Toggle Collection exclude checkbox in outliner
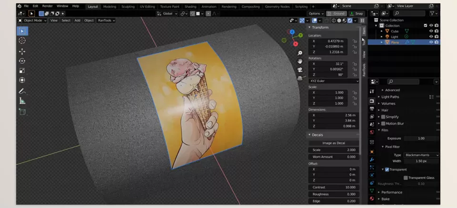The image size is (457, 208). coord(426,26)
